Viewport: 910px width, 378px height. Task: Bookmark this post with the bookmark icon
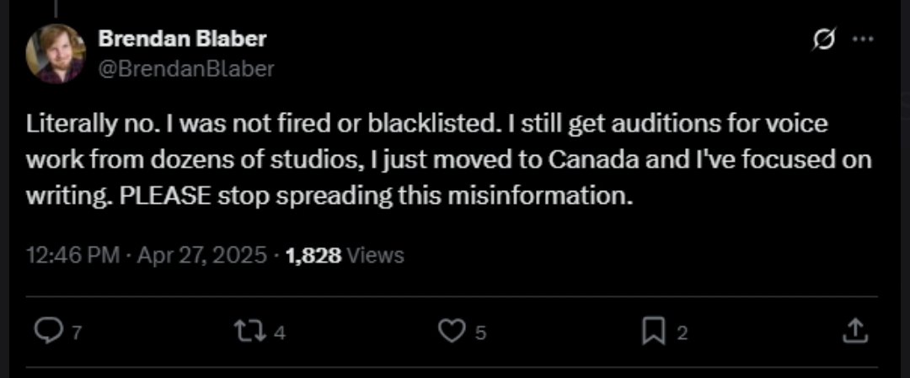(x=654, y=332)
